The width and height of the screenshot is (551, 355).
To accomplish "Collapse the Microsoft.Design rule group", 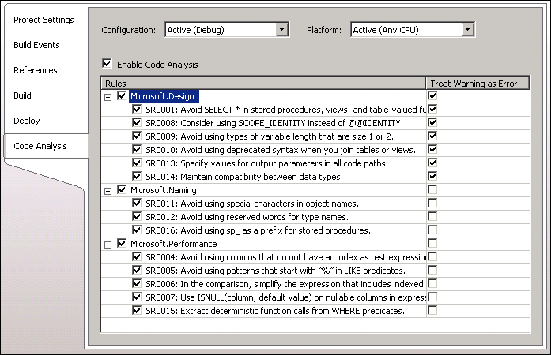I will (108, 97).
